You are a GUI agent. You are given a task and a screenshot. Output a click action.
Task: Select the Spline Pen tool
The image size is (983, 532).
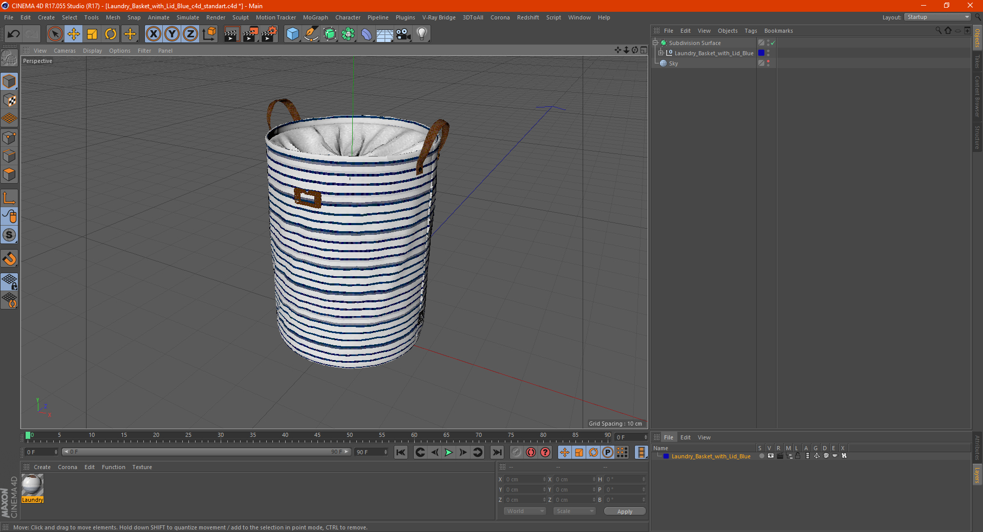click(311, 34)
